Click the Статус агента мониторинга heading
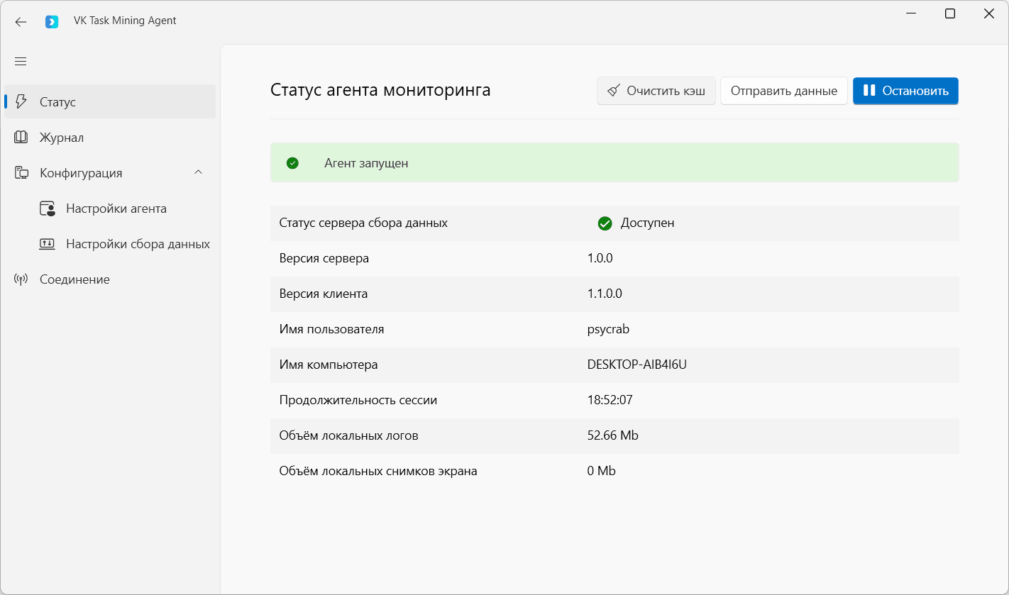 (380, 90)
